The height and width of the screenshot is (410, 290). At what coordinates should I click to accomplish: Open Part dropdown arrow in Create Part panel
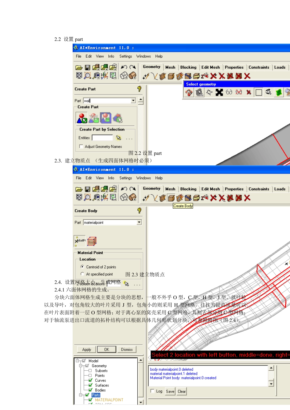point(133,101)
